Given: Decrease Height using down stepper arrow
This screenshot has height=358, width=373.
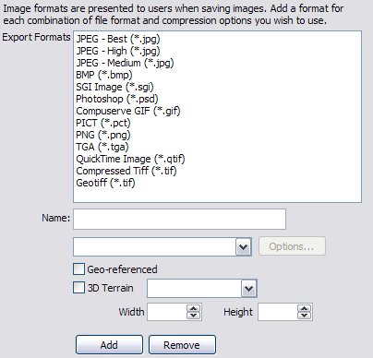Looking at the screenshot, I should point(304,316).
